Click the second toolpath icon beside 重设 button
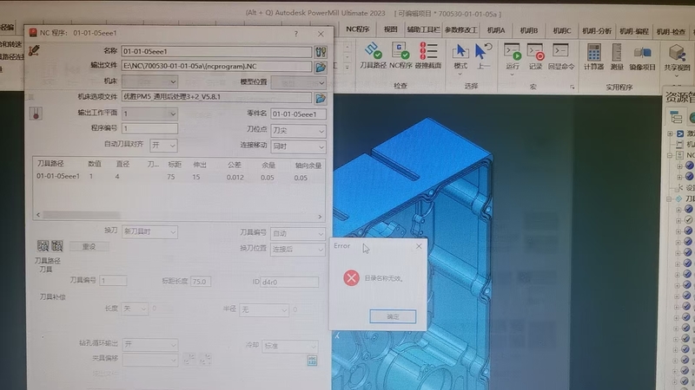The width and height of the screenshot is (695, 390). pos(57,246)
